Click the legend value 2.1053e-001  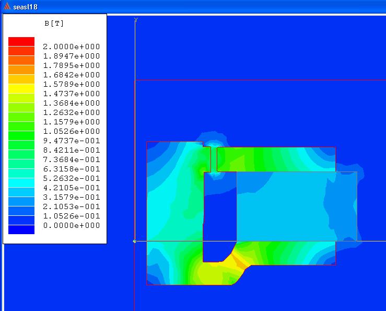[72, 206]
